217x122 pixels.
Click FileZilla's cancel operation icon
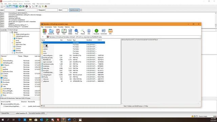point(26,6)
